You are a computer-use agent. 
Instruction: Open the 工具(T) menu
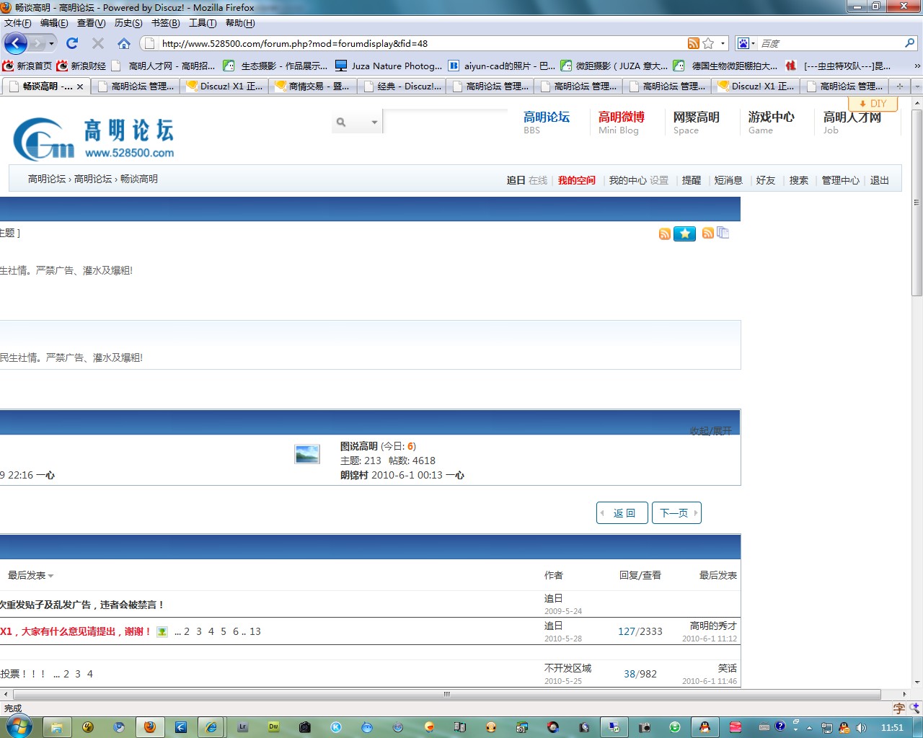point(203,23)
